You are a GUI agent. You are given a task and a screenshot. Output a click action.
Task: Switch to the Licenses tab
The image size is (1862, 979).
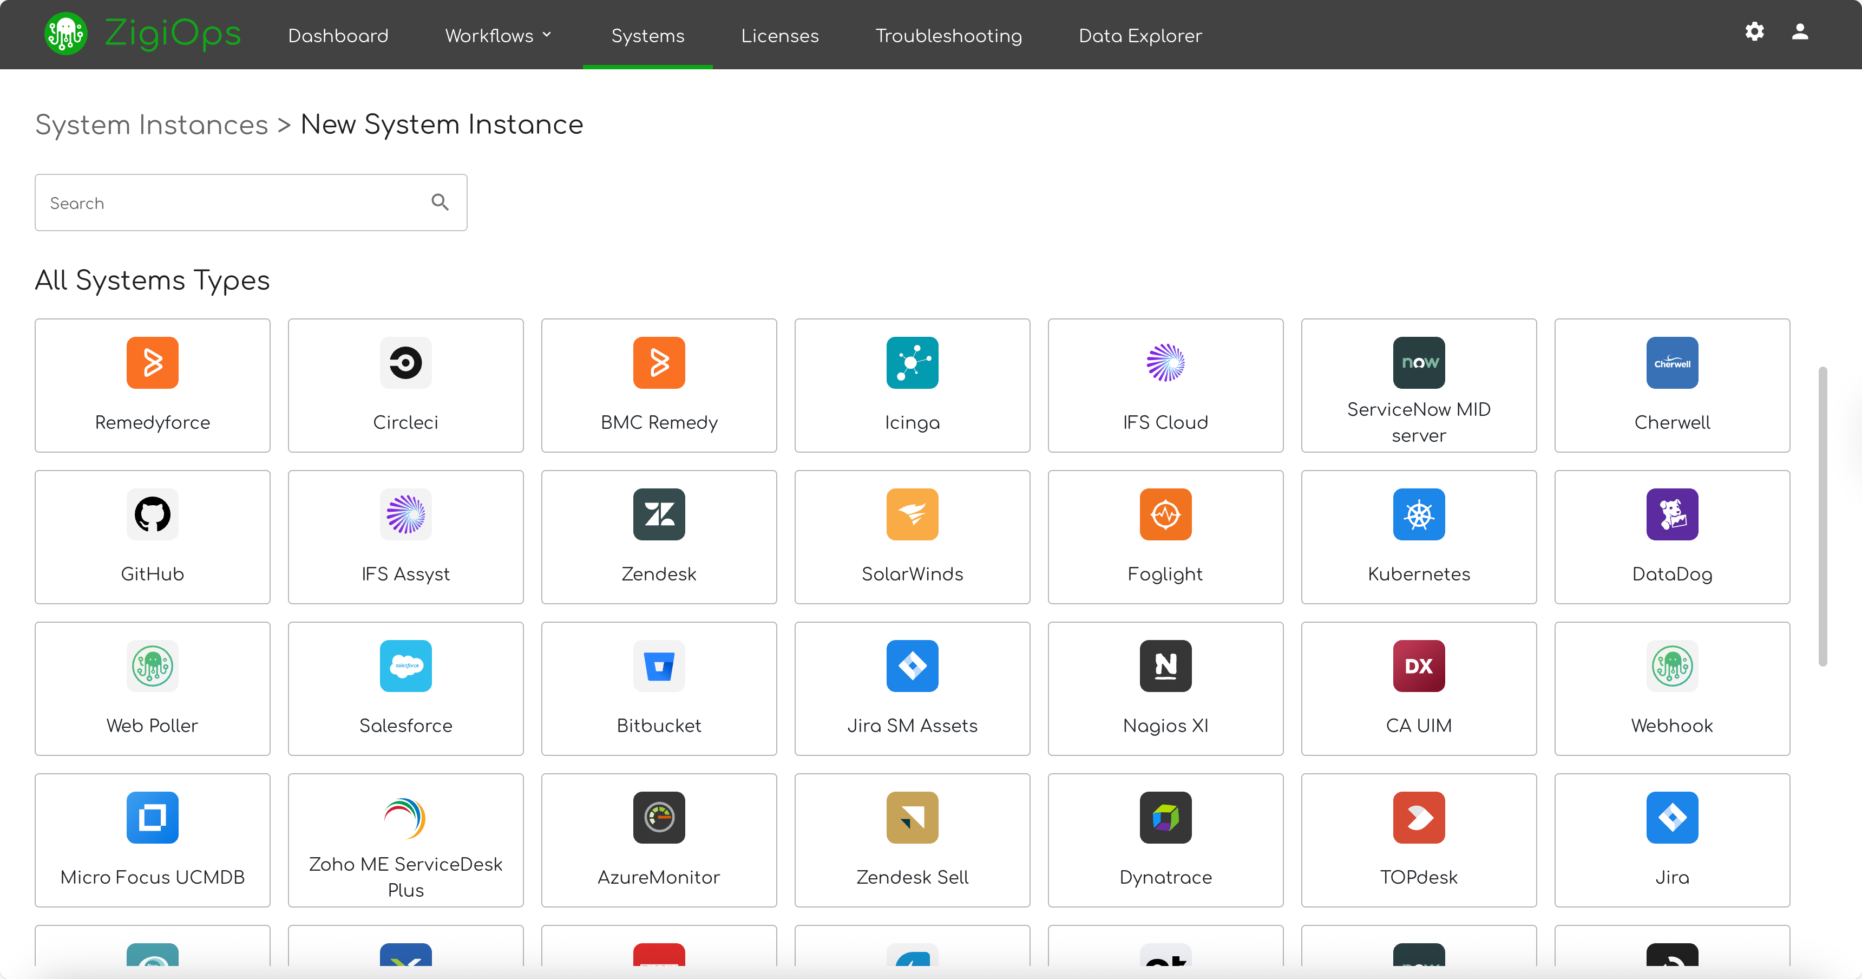(x=779, y=35)
